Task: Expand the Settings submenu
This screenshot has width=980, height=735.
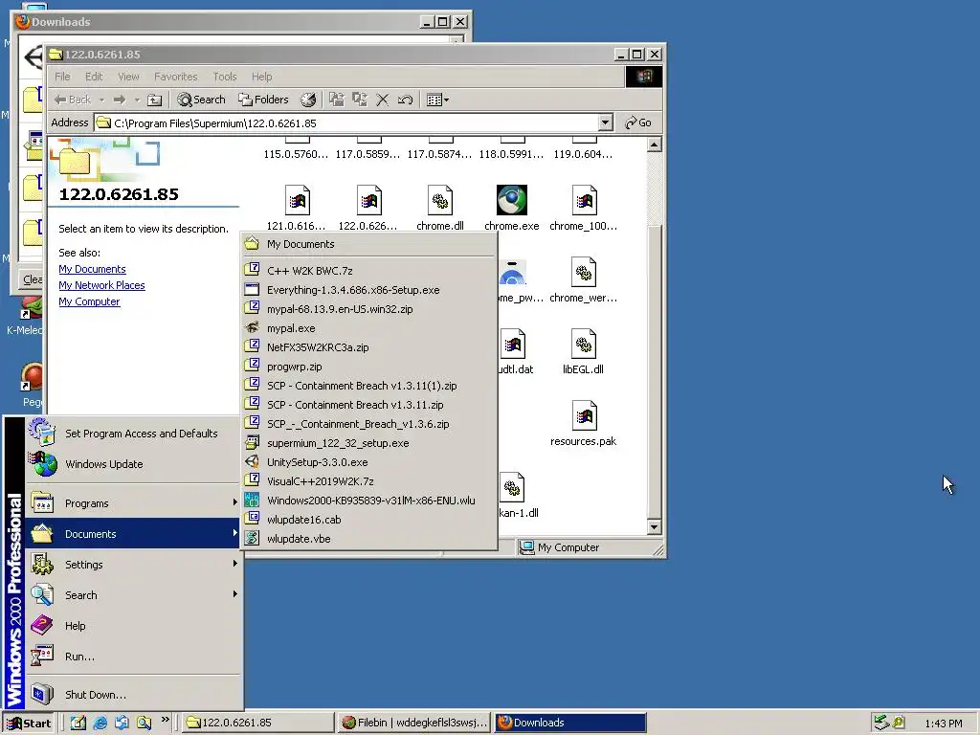Action: (x=133, y=565)
